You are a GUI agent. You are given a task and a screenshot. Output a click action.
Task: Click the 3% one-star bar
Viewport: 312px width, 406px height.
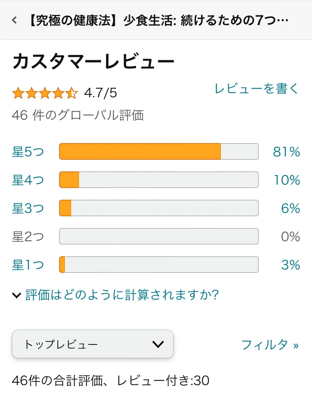click(159, 265)
